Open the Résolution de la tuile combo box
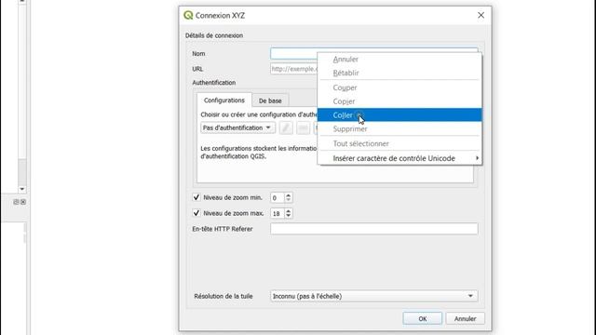 374,296
